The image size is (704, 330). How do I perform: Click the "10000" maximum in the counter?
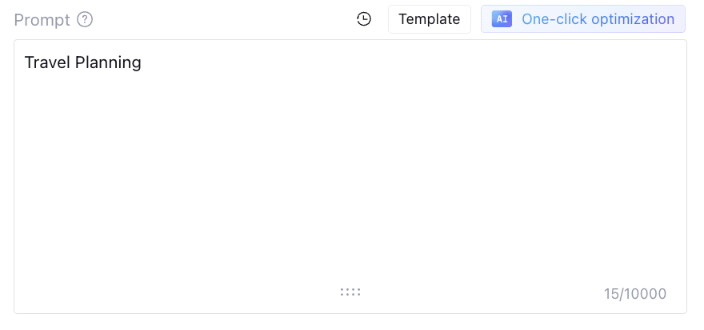(645, 294)
